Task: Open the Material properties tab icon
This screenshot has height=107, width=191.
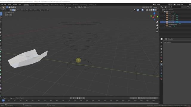Action: 161,79
